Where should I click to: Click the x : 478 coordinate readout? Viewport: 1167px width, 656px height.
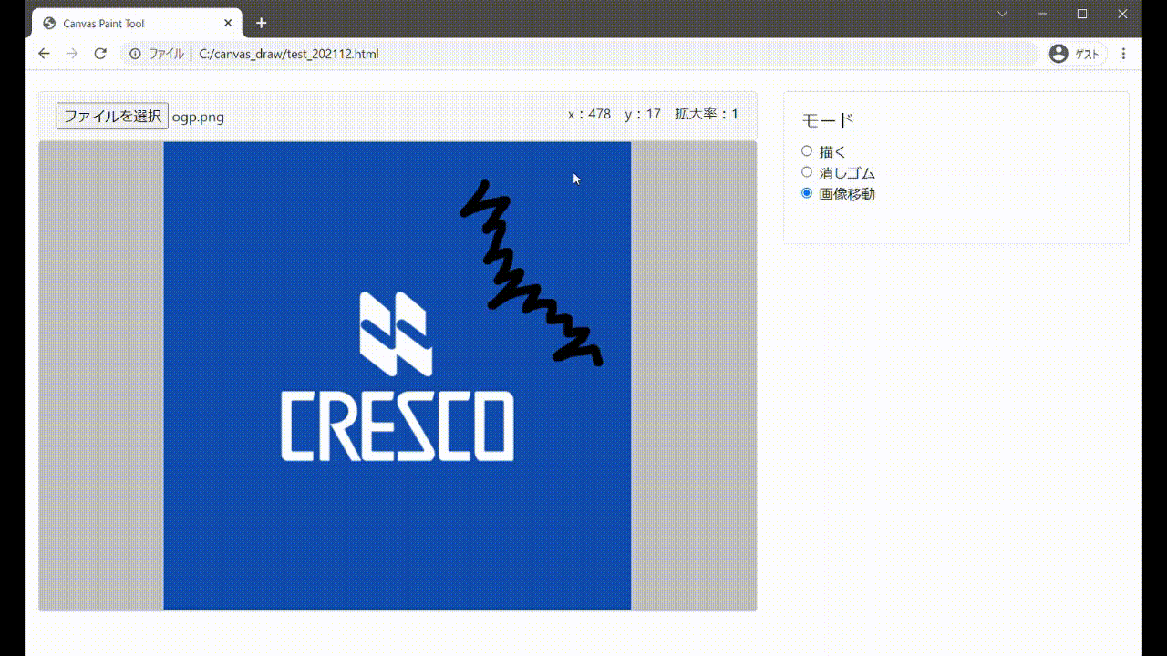(589, 114)
